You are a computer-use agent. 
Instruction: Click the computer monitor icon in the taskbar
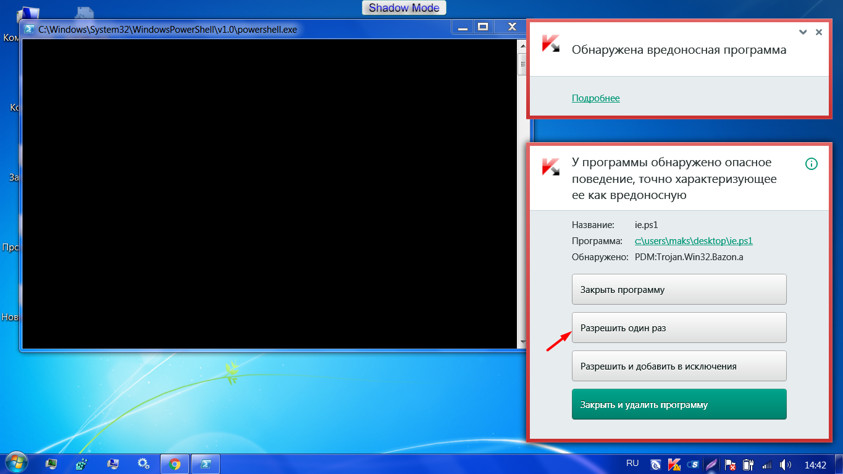click(x=112, y=463)
